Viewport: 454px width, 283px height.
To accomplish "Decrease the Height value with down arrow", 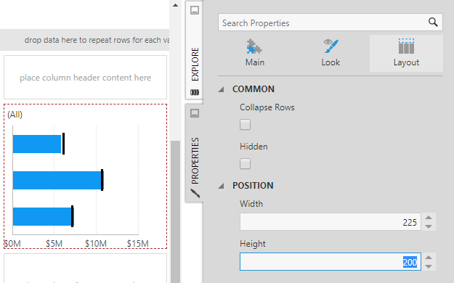I will pyautogui.click(x=429, y=266).
